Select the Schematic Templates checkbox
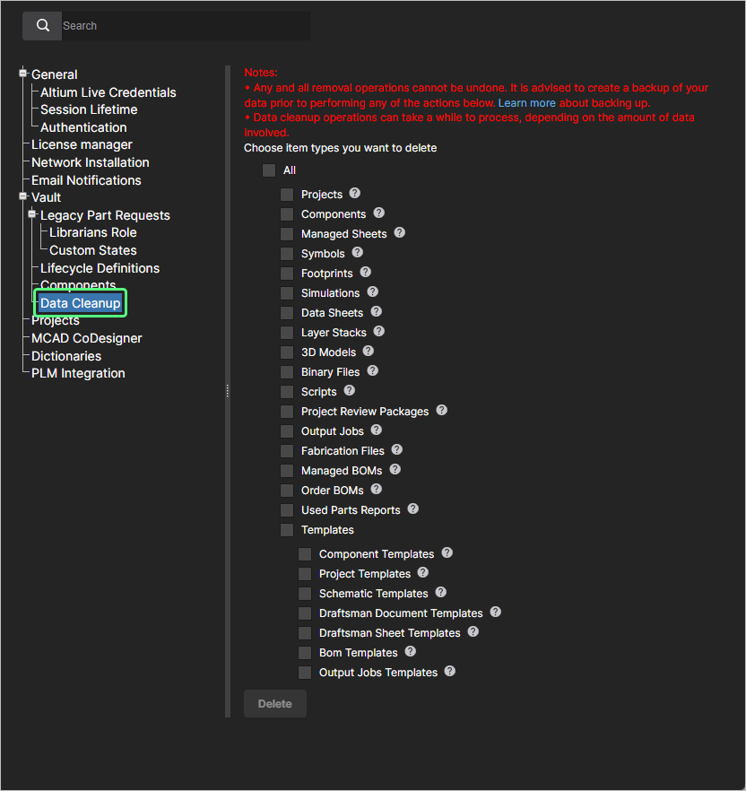This screenshot has height=791, width=746. coord(305,594)
